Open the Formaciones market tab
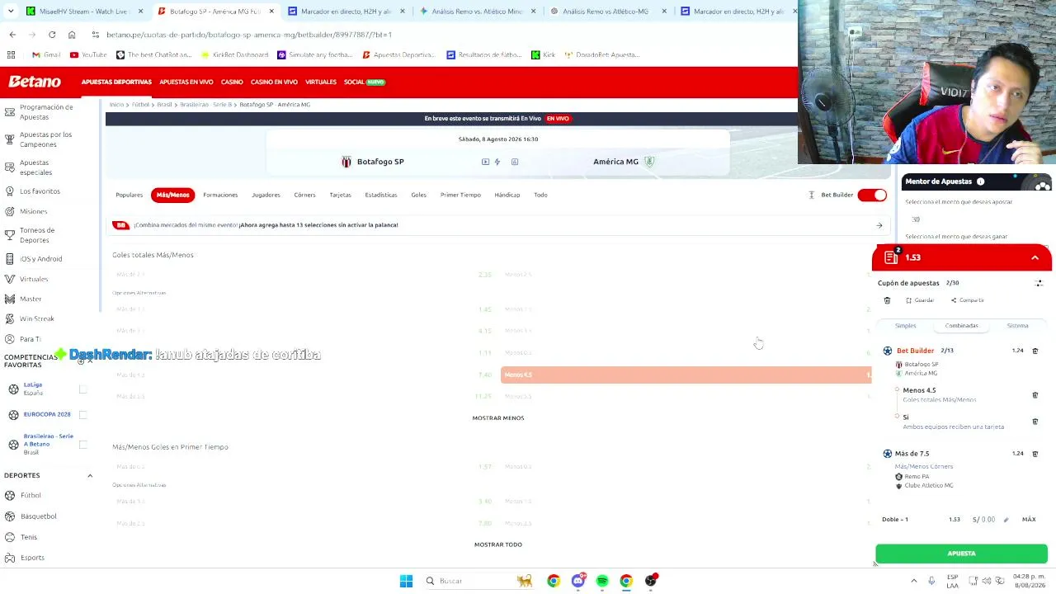Image resolution: width=1056 pixels, height=594 pixels. click(220, 195)
